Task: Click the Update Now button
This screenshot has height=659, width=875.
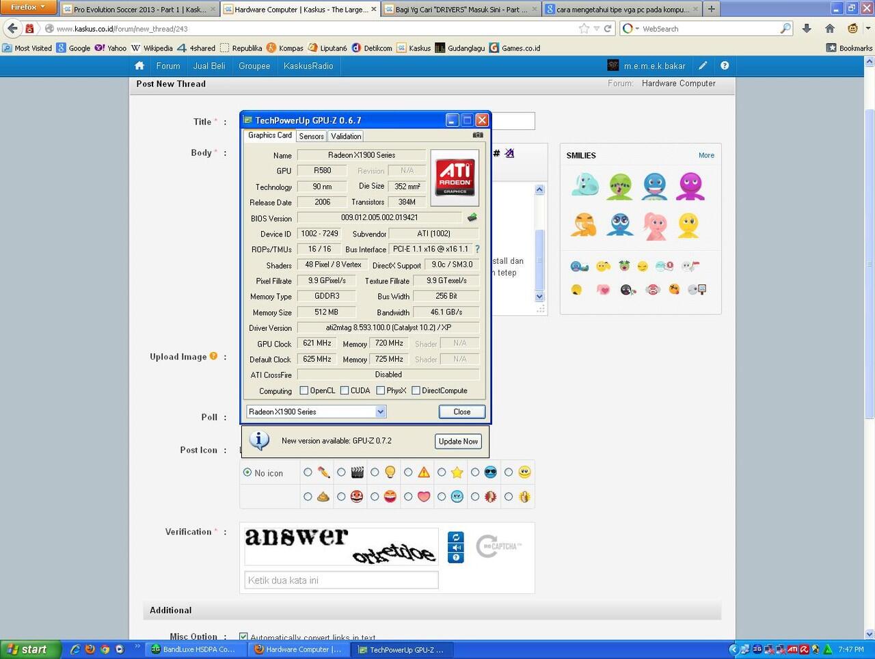Action: (458, 441)
